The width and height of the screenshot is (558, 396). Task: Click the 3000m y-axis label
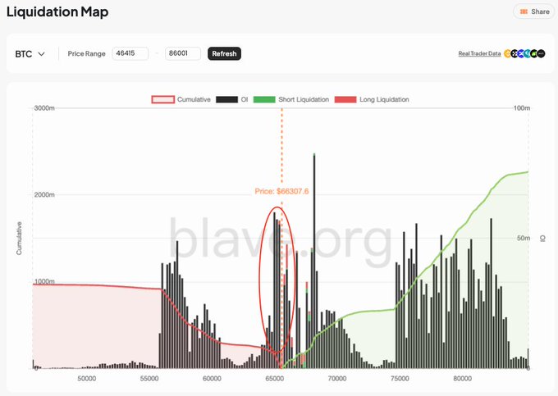coord(44,108)
